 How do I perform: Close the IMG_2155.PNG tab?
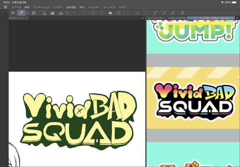(x=169, y=18)
